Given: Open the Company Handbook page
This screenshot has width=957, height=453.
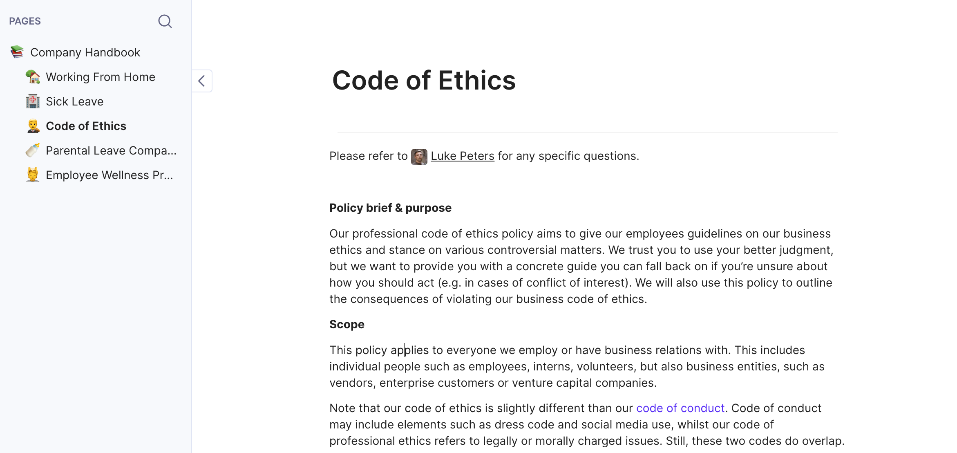Looking at the screenshot, I should pyautogui.click(x=85, y=52).
